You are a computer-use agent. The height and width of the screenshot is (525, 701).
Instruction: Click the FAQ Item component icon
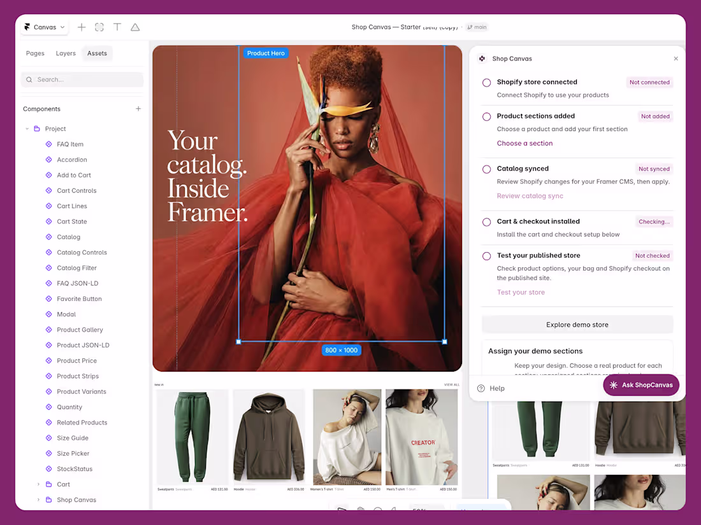(48, 144)
